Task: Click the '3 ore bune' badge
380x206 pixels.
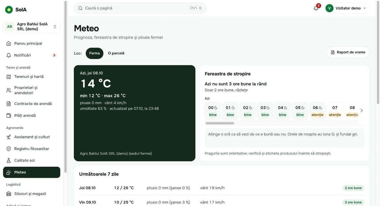Action: [x=353, y=202]
